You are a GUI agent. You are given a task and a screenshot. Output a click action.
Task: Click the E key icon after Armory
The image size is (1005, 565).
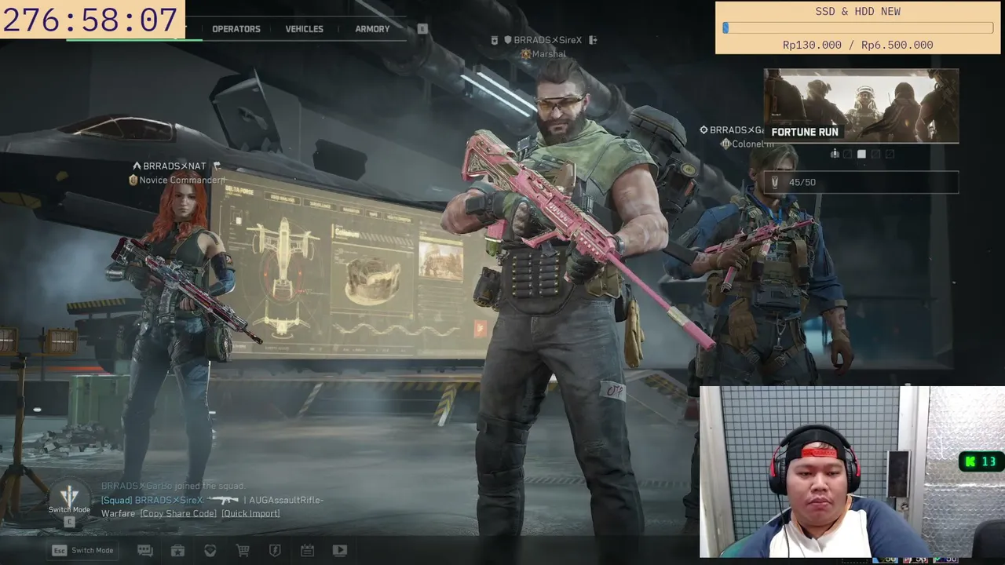click(x=422, y=29)
